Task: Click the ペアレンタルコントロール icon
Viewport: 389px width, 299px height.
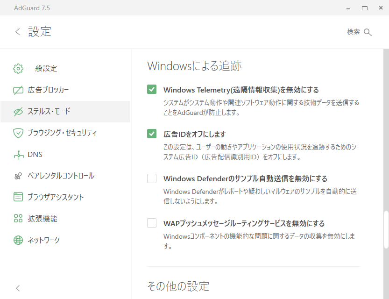Action: pos(18,176)
